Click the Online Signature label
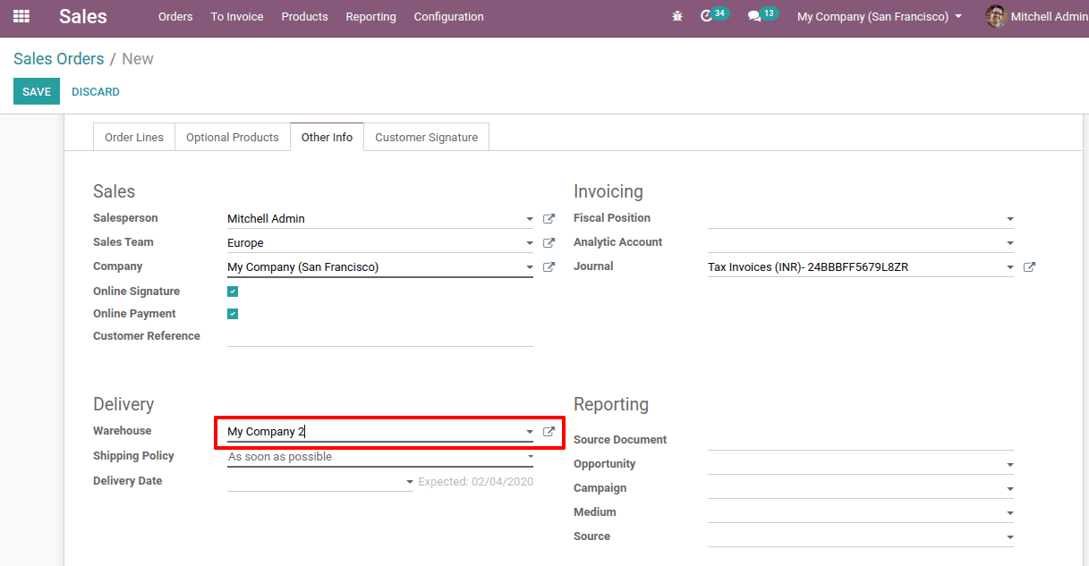This screenshot has width=1089, height=566. click(136, 291)
